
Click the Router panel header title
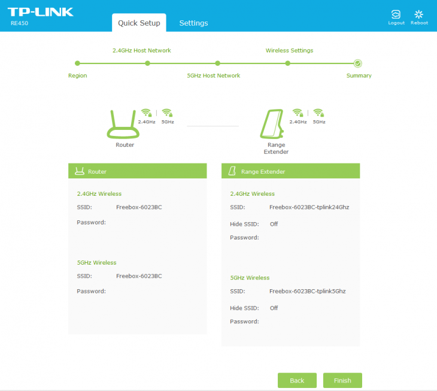97,172
